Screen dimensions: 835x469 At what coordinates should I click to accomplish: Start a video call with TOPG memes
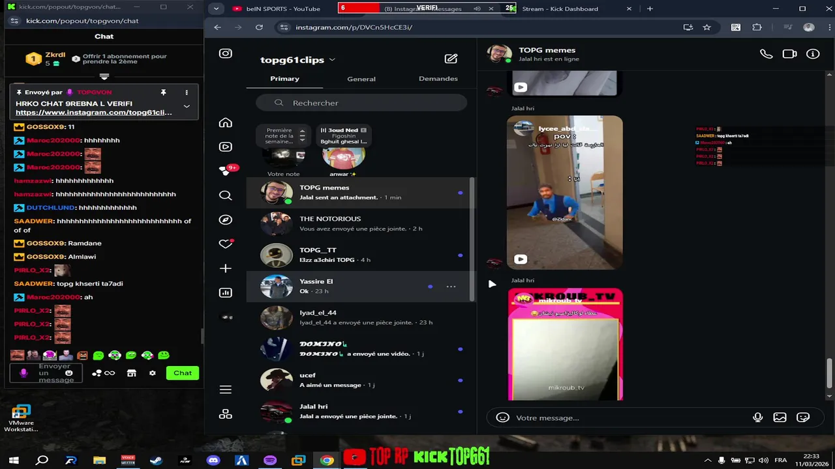(x=789, y=54)
